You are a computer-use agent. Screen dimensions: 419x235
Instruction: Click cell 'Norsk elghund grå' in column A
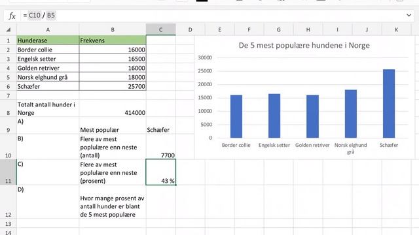click(x=48, y=77)
